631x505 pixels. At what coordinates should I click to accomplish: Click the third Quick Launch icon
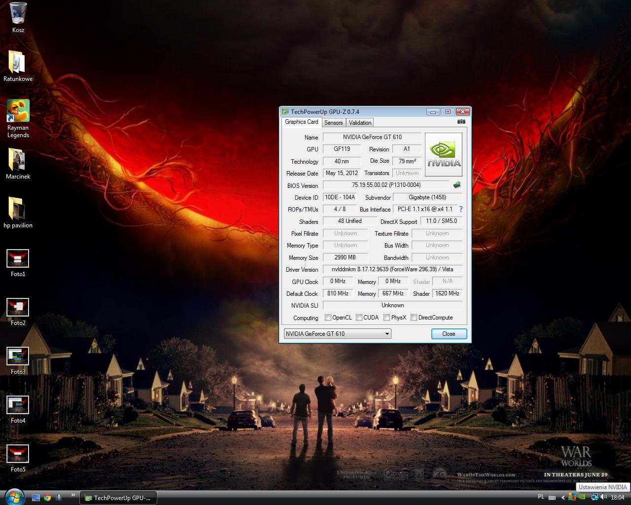59,498
